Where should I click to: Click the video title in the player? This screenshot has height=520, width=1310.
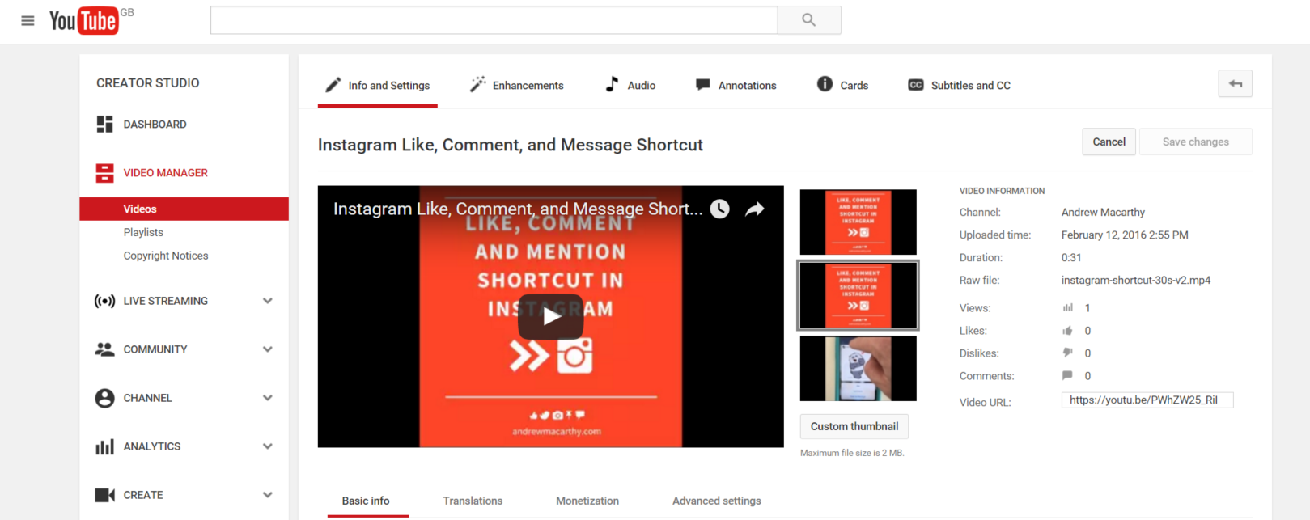[x=518, y=209]
